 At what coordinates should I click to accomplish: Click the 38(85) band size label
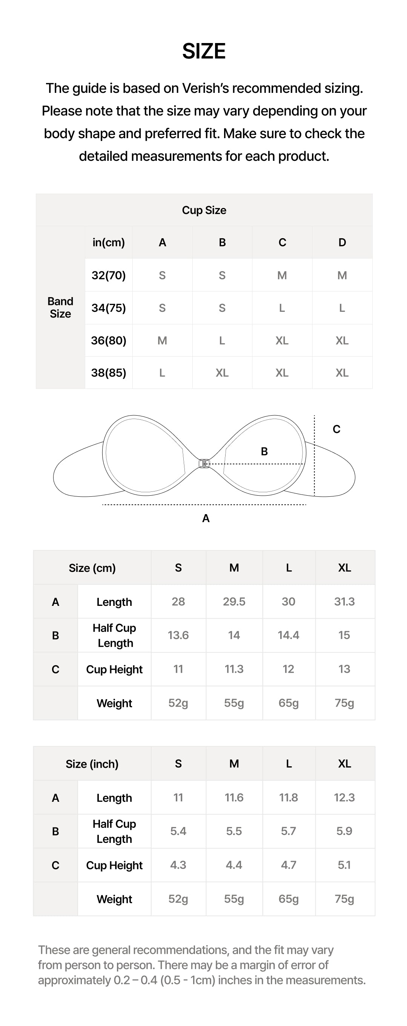(x=108, y=373)
